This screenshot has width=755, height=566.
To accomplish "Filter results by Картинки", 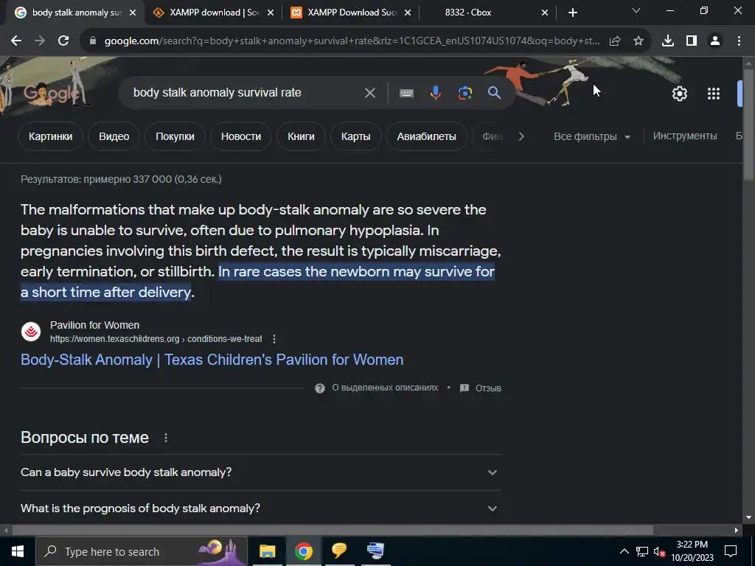I will 51,136.
